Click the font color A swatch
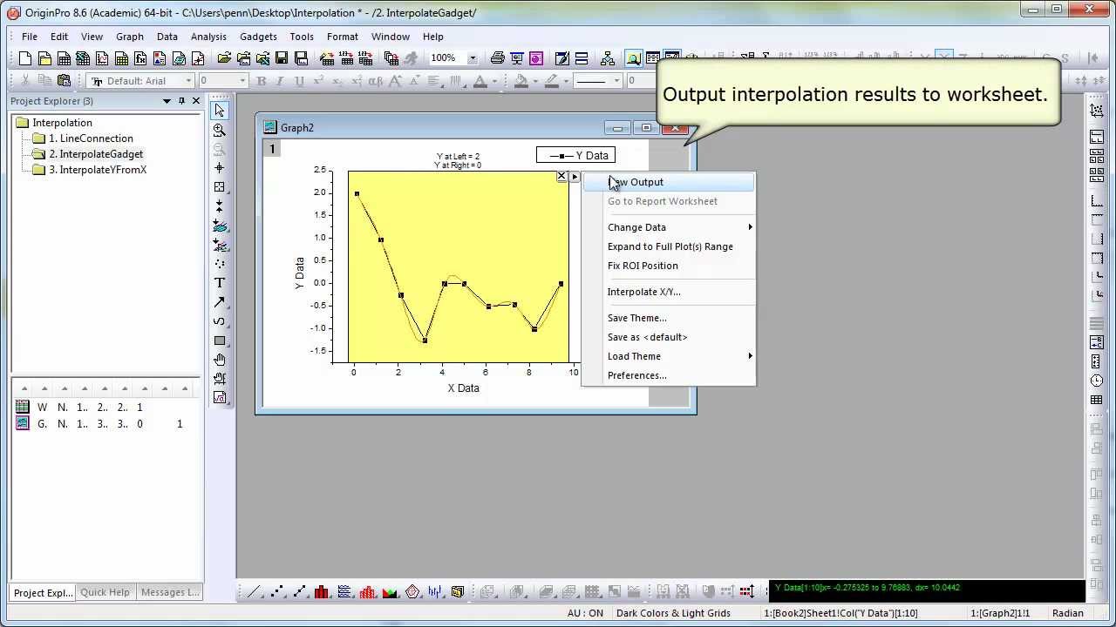This screenshot has height=627, width=1116. [479, 81]
